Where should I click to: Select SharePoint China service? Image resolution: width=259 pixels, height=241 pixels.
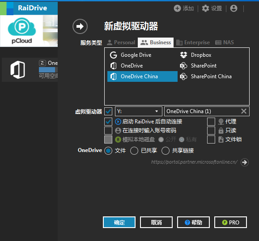tap(212, 76)
